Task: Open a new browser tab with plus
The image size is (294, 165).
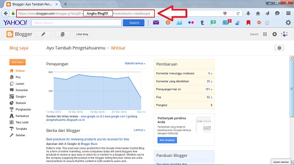Action: [65, 4]
